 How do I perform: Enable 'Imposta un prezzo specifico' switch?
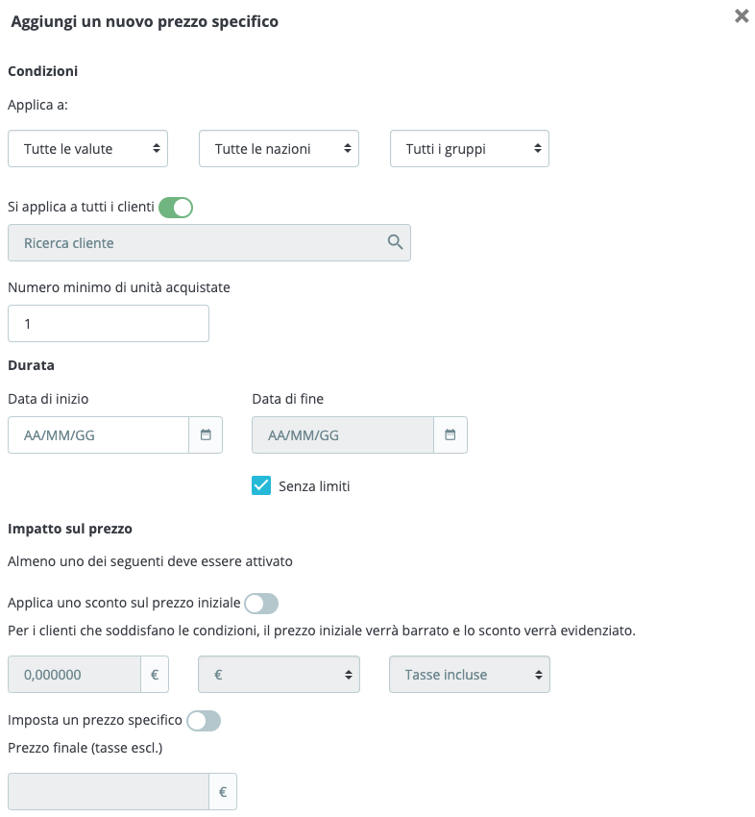click(x=204, y=721)
